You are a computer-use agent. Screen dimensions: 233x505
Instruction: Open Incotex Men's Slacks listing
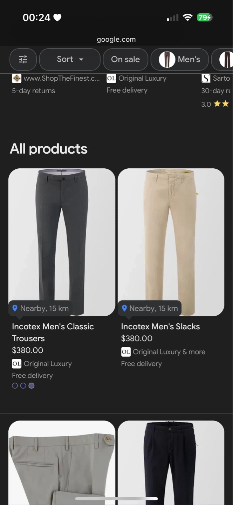[160, 326]
